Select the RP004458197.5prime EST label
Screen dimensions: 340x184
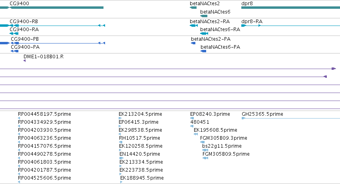[x=44, y=114]
